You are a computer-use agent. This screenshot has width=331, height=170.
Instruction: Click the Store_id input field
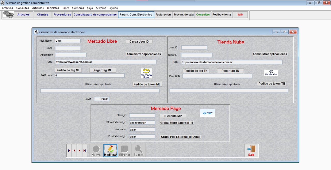click(142, 116)
